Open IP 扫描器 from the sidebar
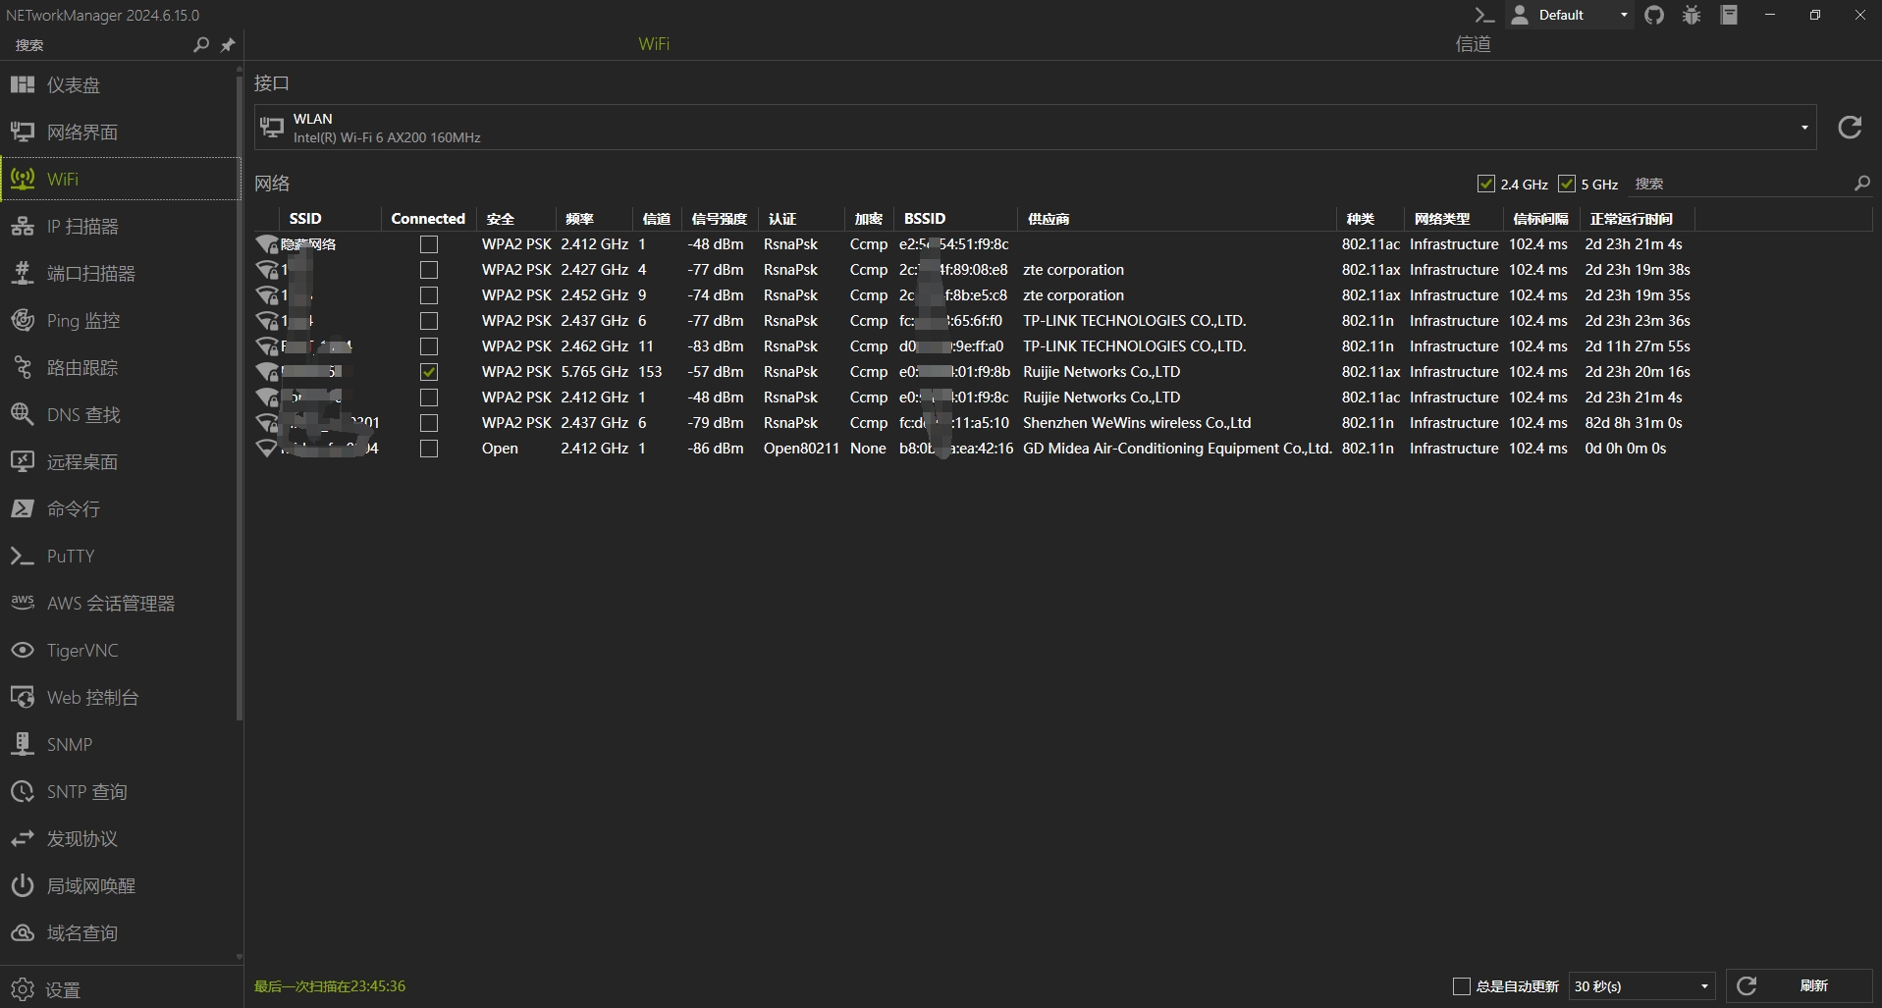The height and width of the screenshot is (1008, 1882). click(x=83, y=227)
